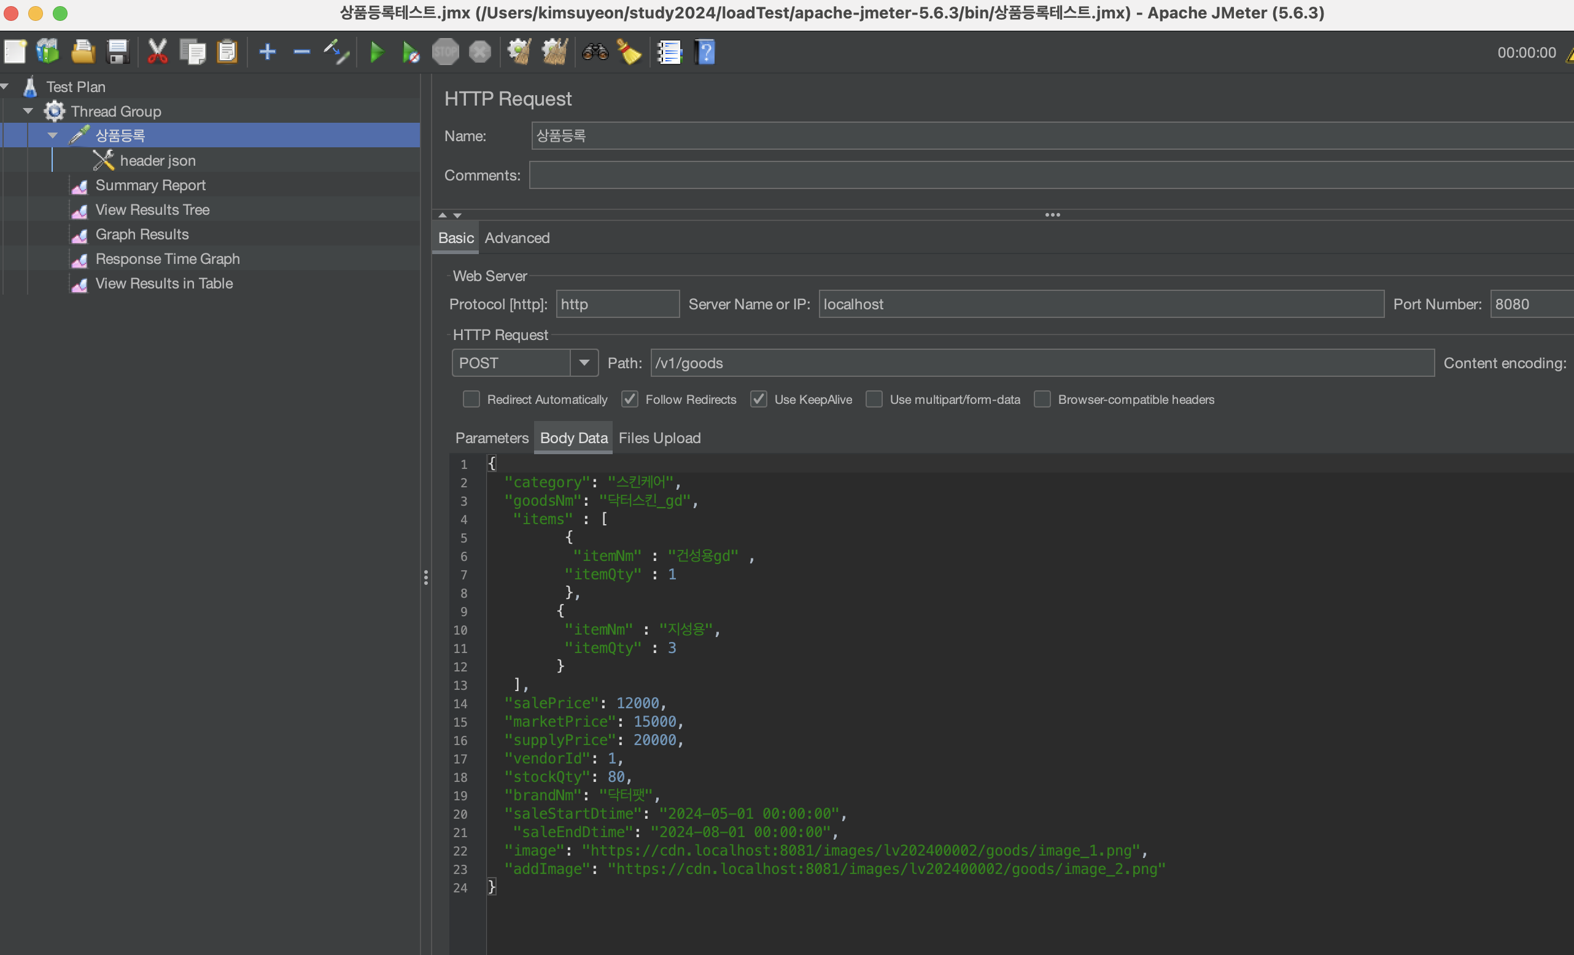This screenshot has width=1574, height=955.
Task: Start the test with green play icon
Action: 377,52
